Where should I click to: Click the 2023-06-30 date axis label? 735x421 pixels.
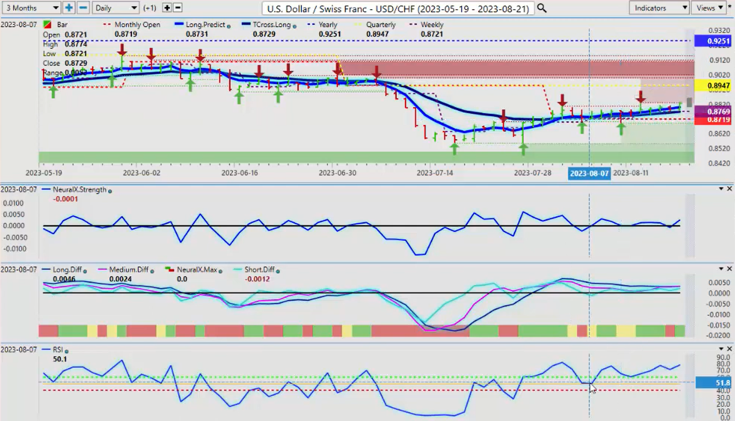click(337, 173)
